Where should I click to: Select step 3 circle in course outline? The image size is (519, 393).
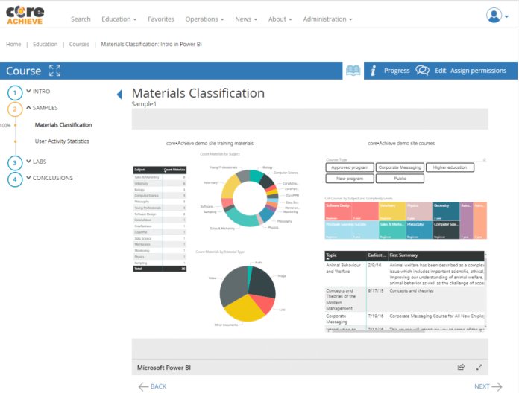tap(15, 162)
